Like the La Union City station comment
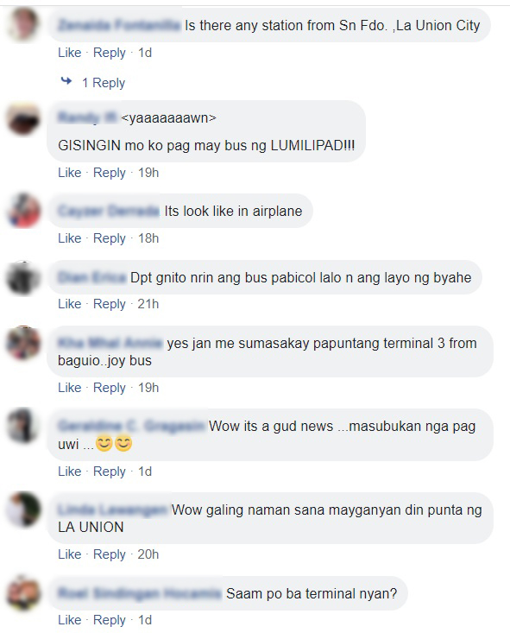The image size is (510, 633). pyautogui.click(x=69, y=53)
